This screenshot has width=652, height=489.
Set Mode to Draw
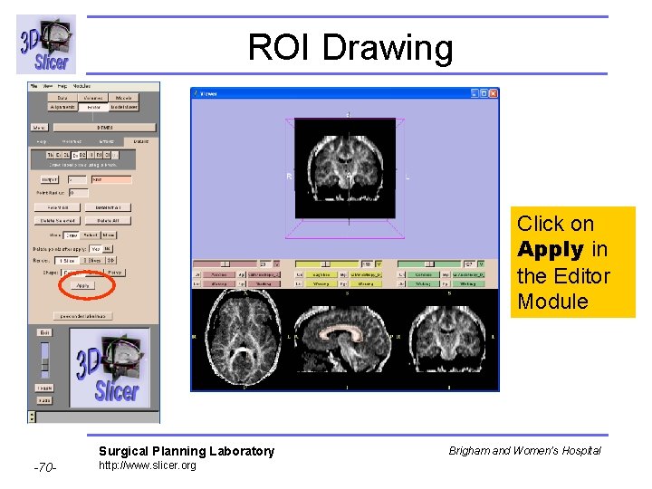point(72,235)
